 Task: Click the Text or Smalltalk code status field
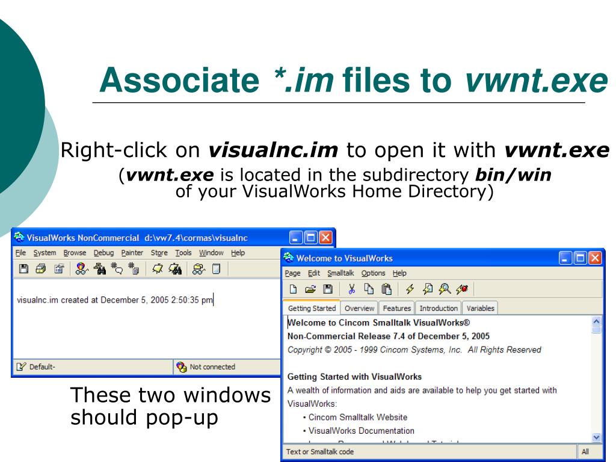[x=430, y=452]
